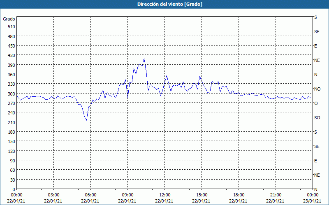Select the "N" compass label level with 0

315,189
